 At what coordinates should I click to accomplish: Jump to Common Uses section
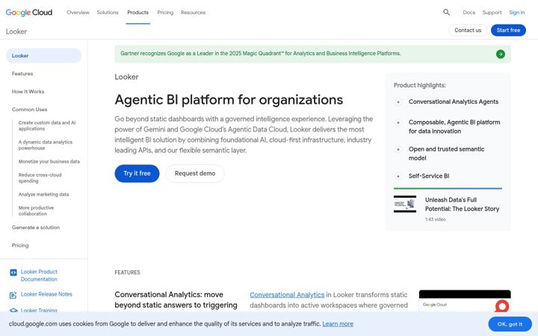pos(29,109)
